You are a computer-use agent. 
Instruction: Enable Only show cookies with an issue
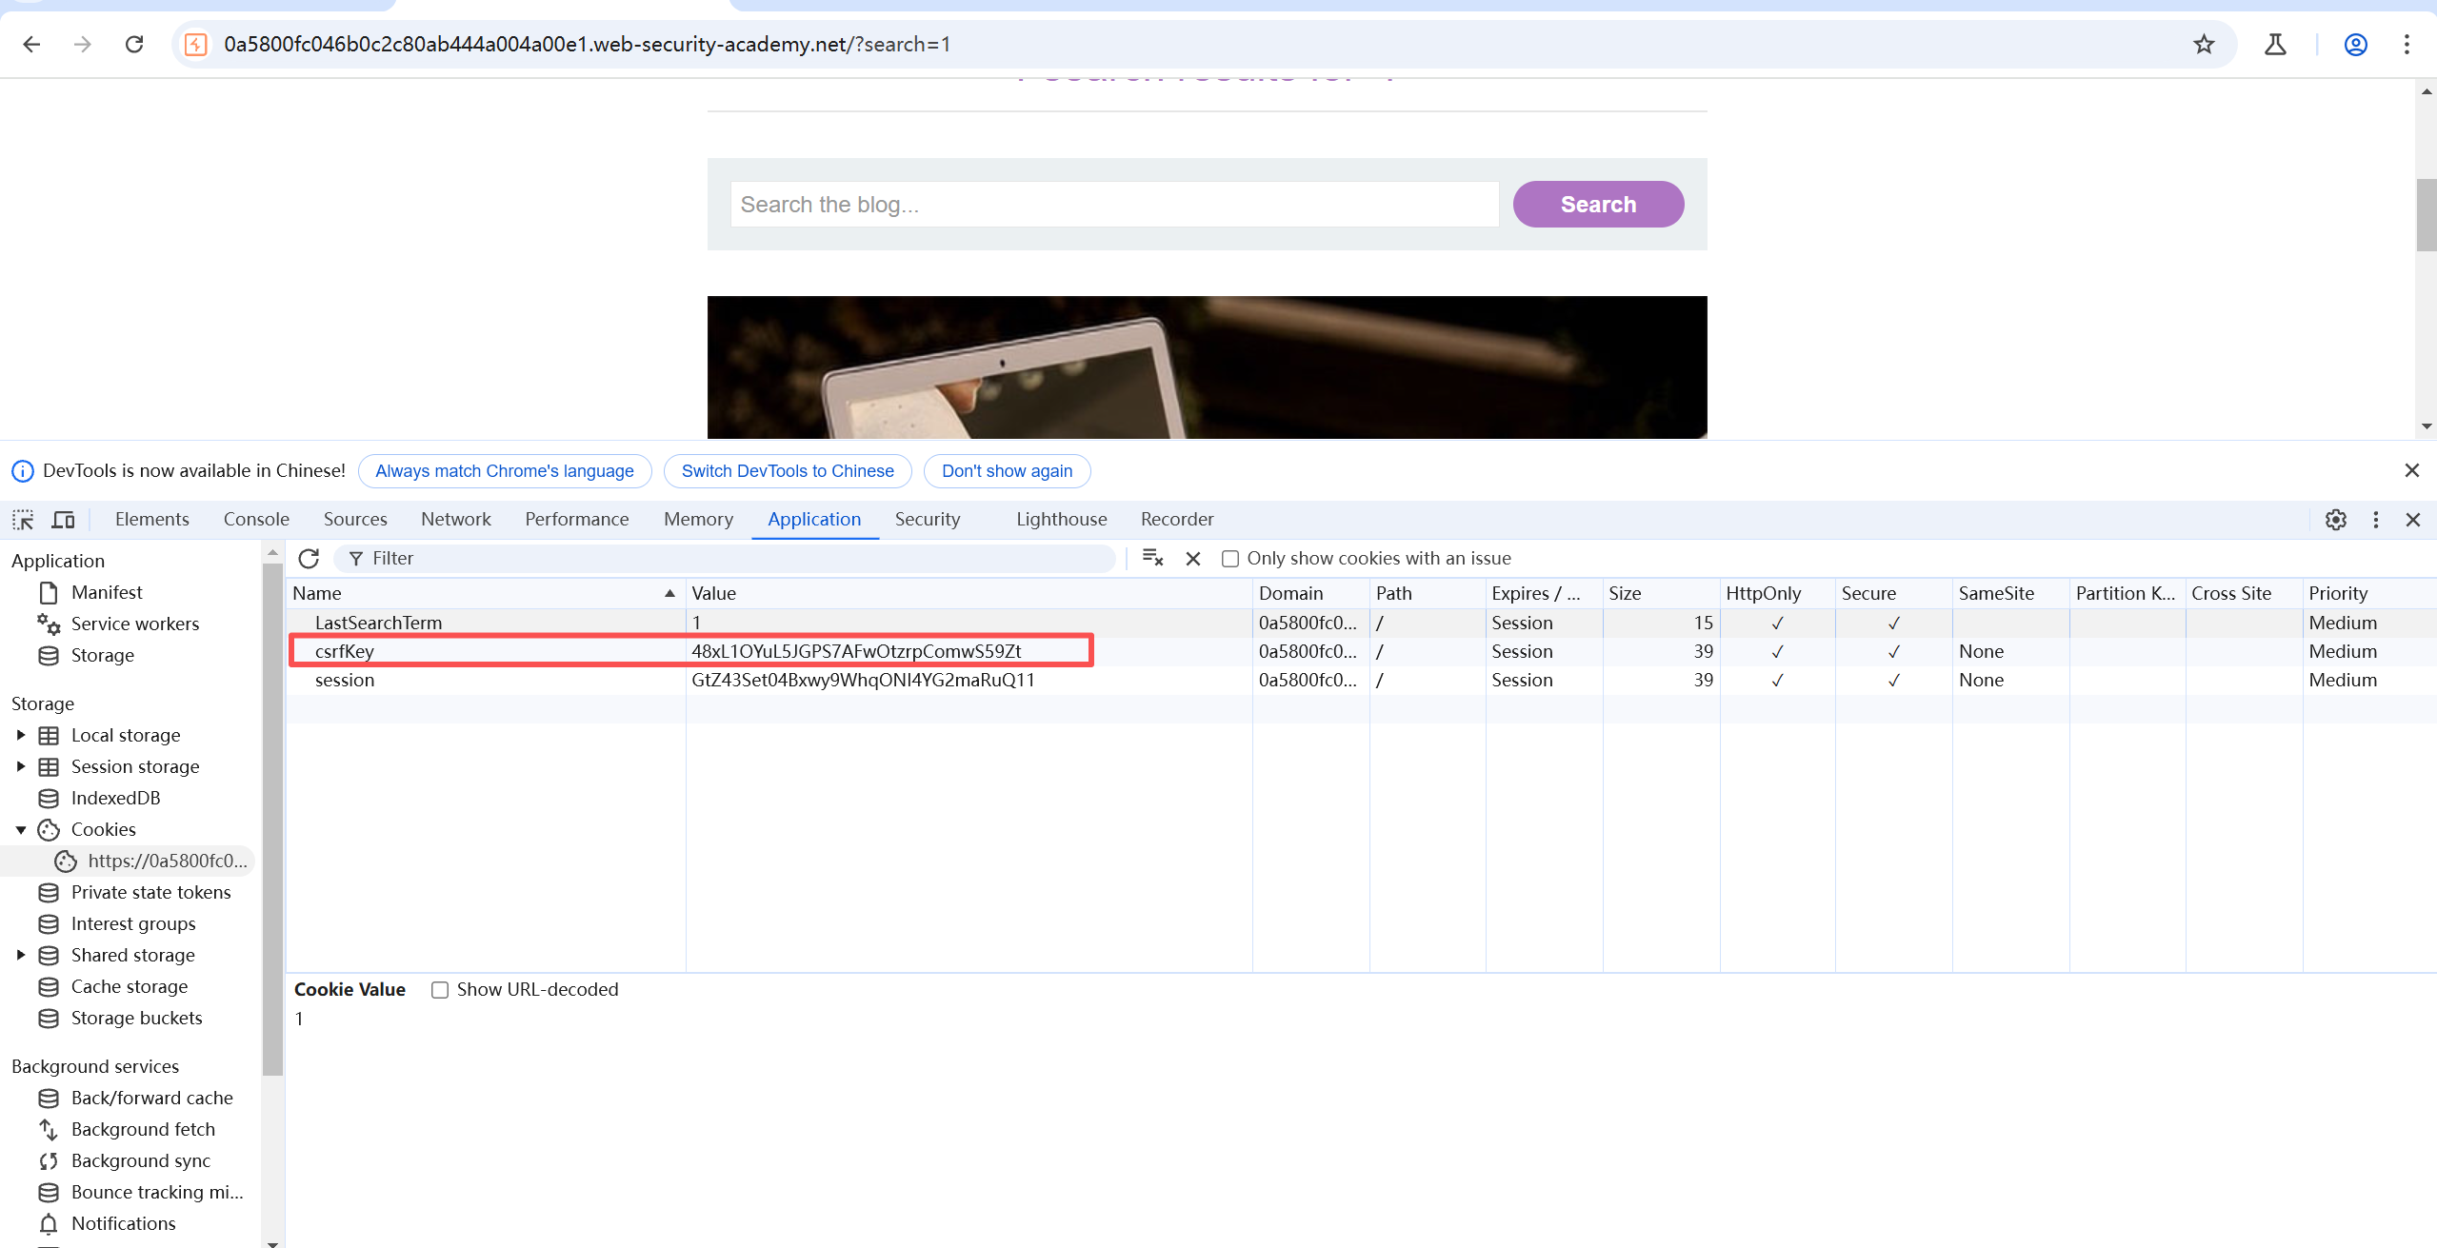pos(1230,559)
